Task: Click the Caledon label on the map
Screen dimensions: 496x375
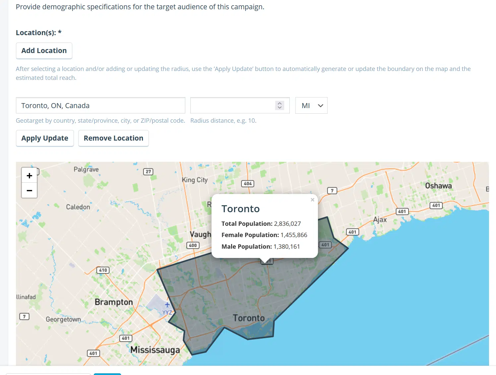Action: click(78, 207)
